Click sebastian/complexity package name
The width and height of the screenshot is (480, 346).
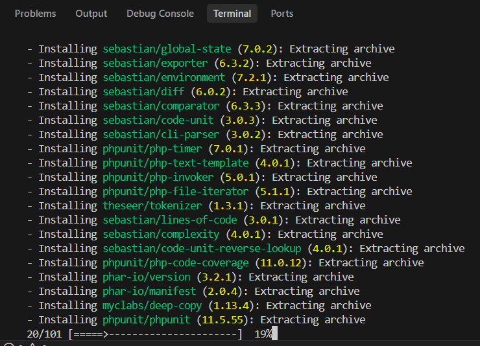click(x=161, y=235)
